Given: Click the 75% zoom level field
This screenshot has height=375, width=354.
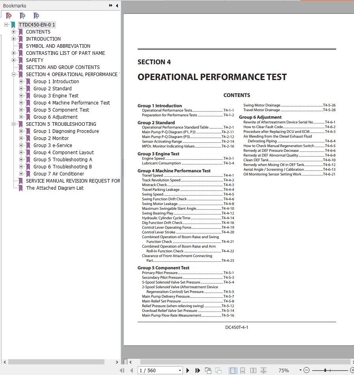Looking at the screenshot, I should tap(284, 370).
